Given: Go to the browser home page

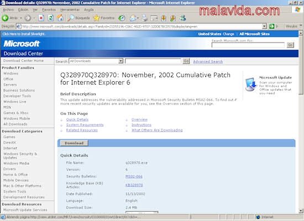Looking at the screenshot, I should pyautogui.click(x=60, y=18).
